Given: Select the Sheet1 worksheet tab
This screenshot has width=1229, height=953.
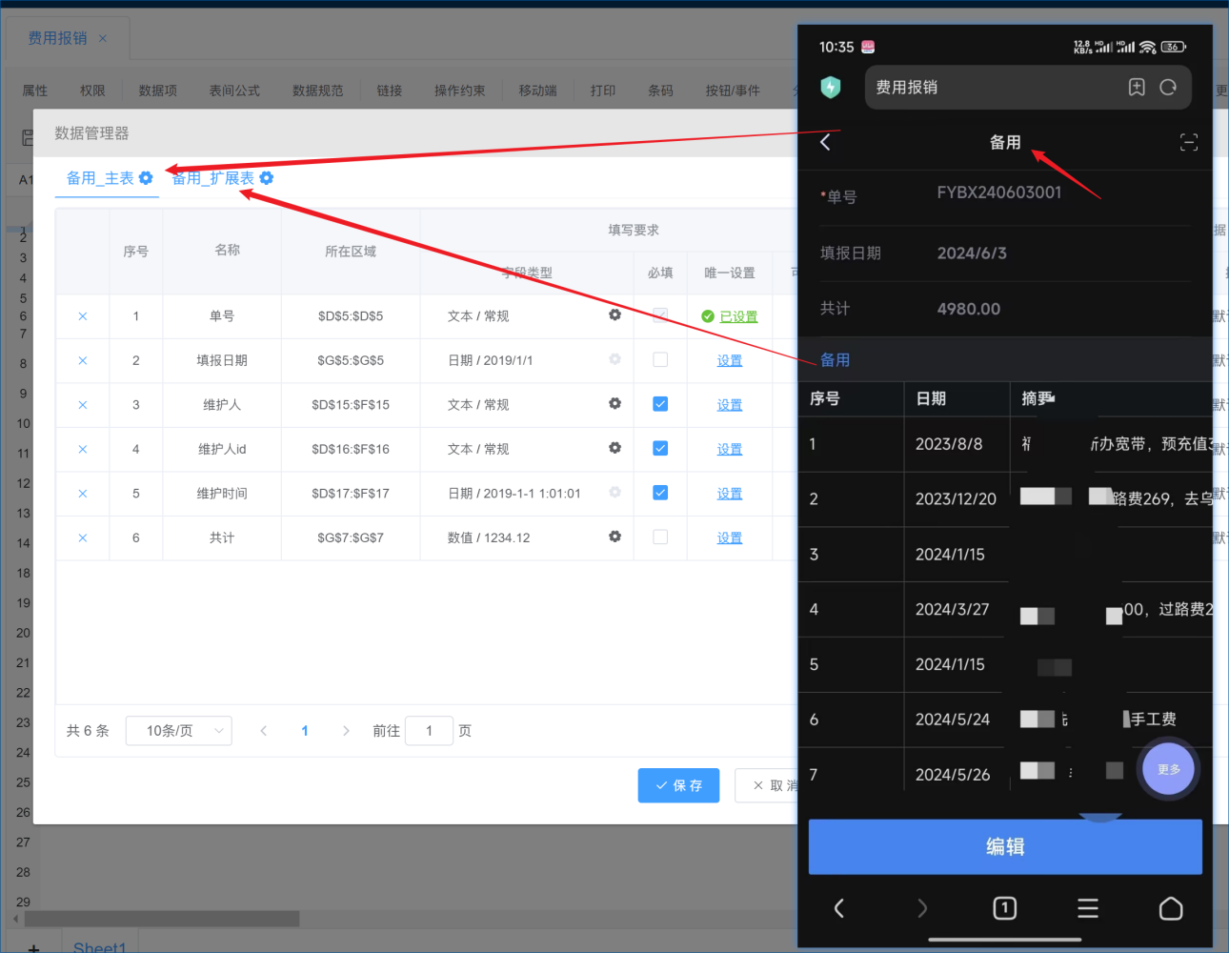Looking at the screenshot, I should tap(99, 946).
